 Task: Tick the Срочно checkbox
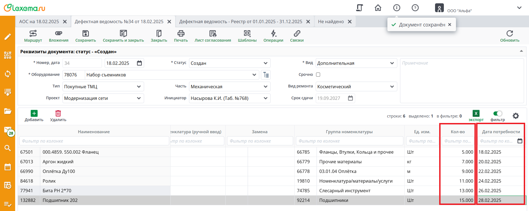[x=318, y=74]
